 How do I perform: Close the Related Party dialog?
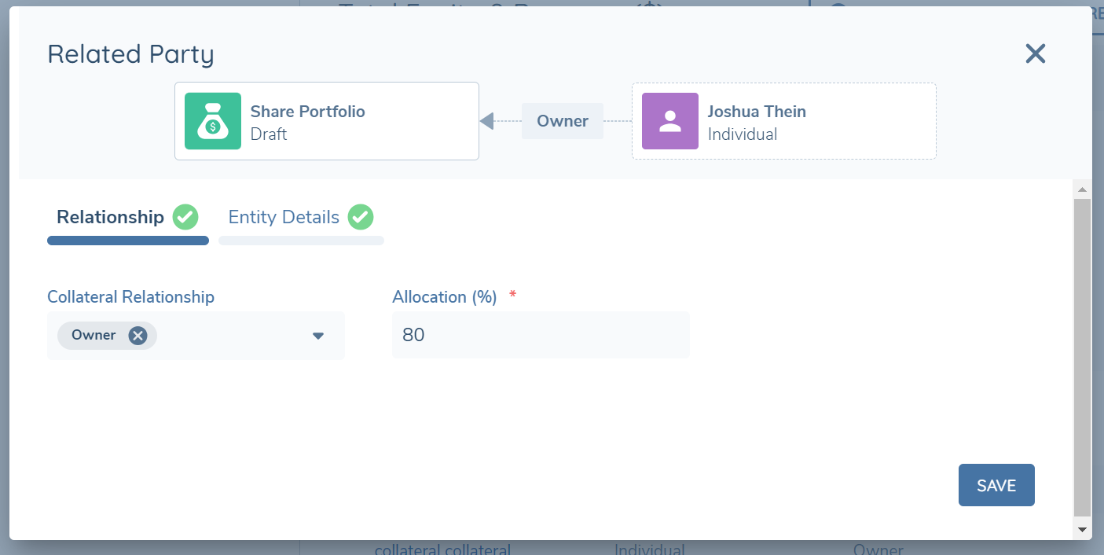click(1036, 53)
